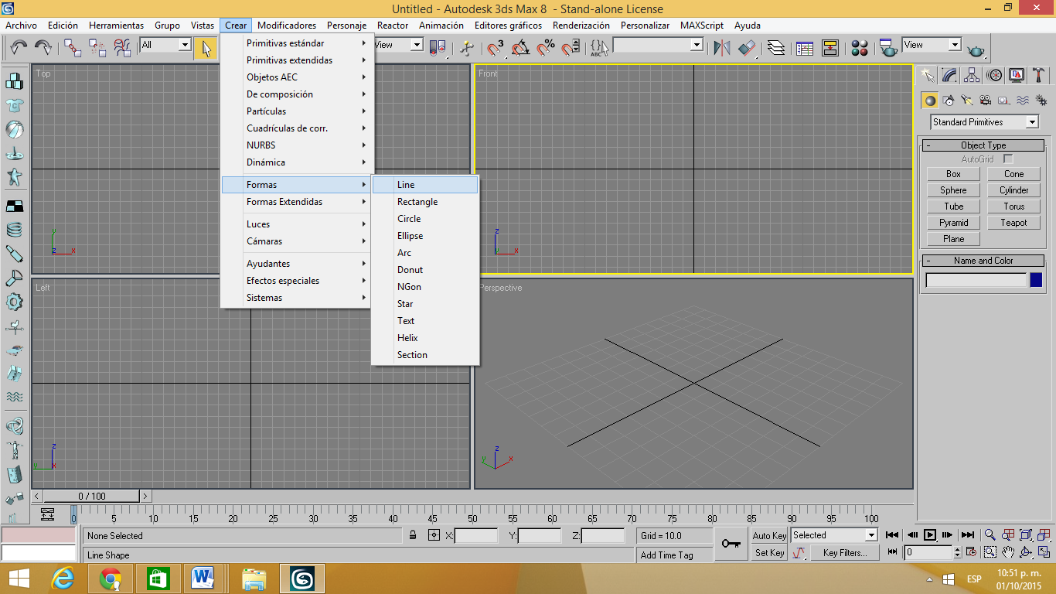
Task: Toggle the Auto Key button
Action: coord(769,535)
